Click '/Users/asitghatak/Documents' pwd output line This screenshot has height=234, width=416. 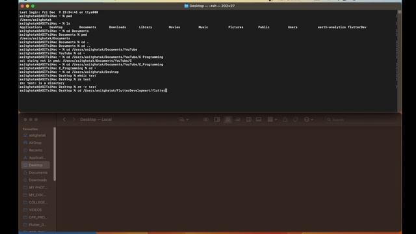tap(45, 38)
